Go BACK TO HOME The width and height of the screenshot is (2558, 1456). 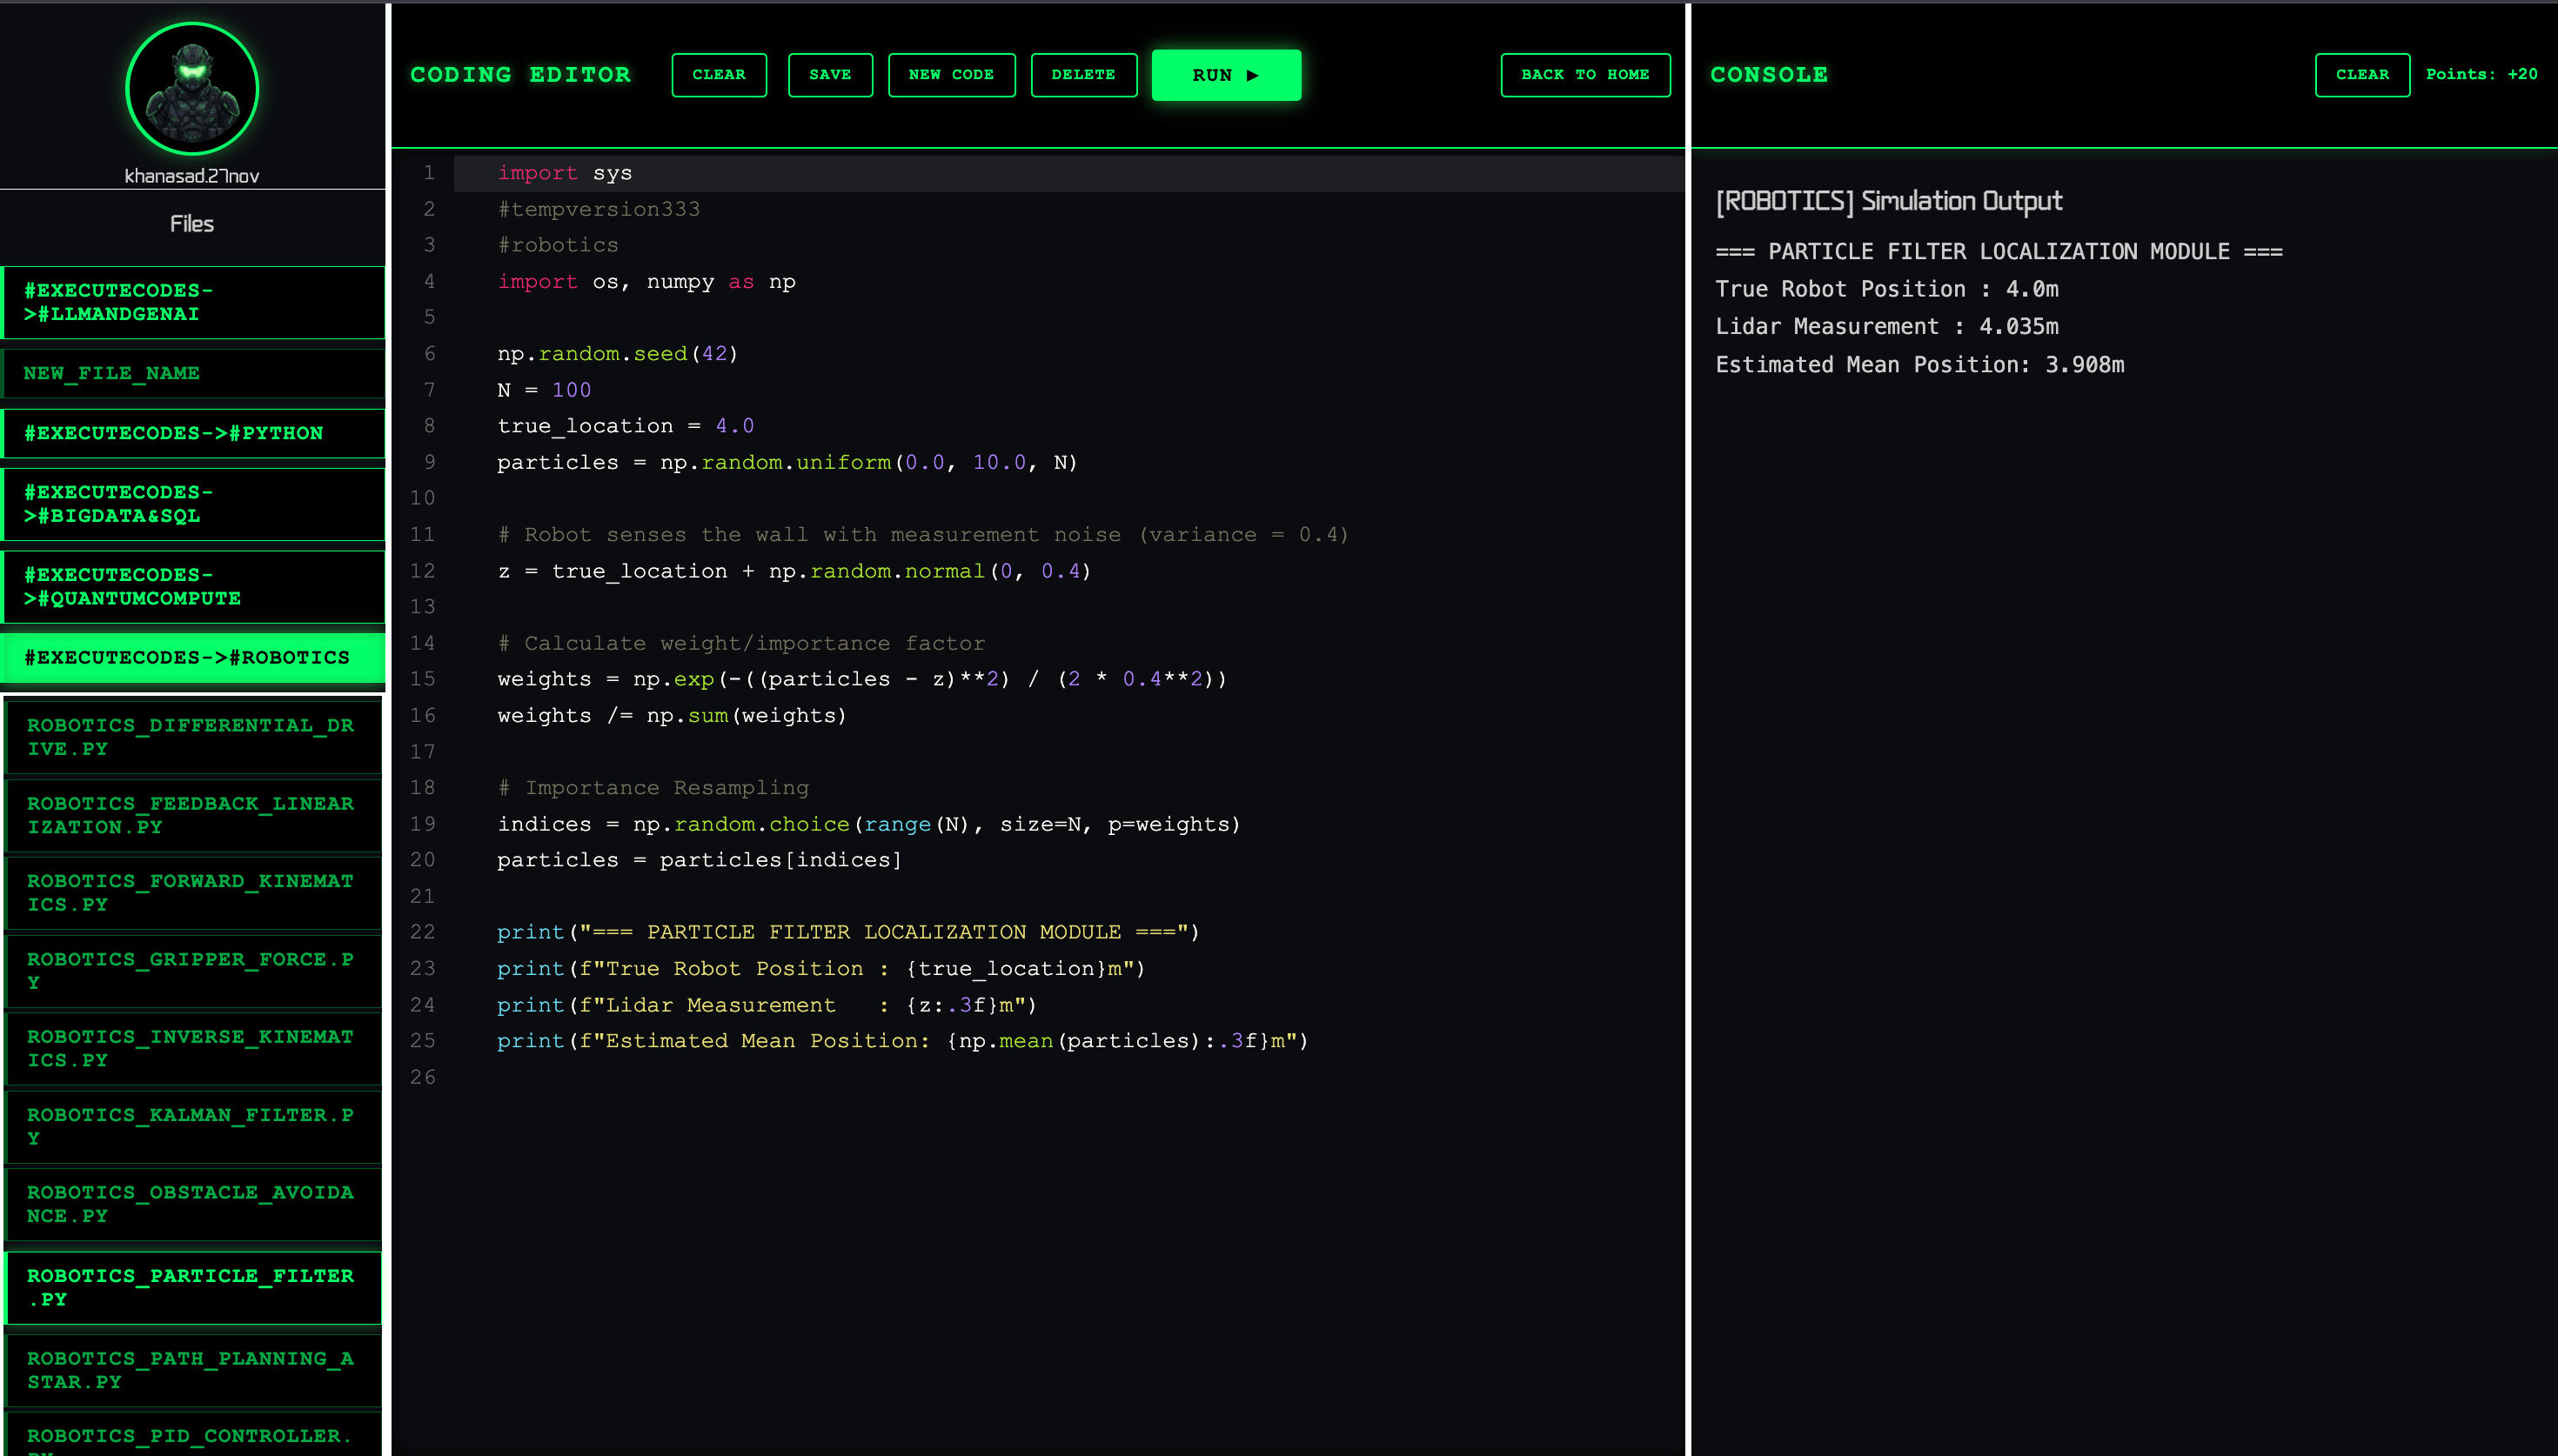[x=1585, y=75]
